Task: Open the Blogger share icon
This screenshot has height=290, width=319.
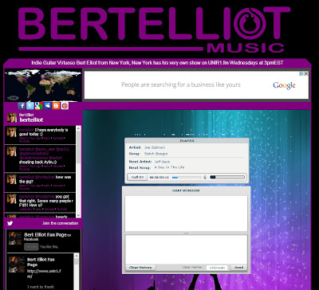Action: [56, 106]
